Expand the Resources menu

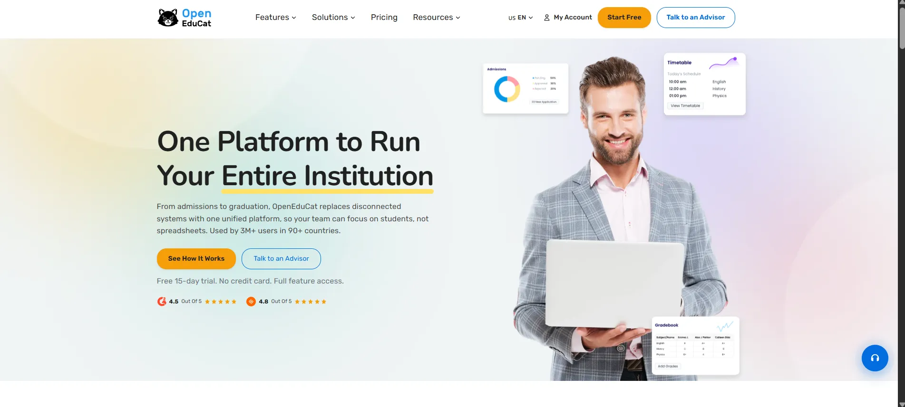coord(437,18)
